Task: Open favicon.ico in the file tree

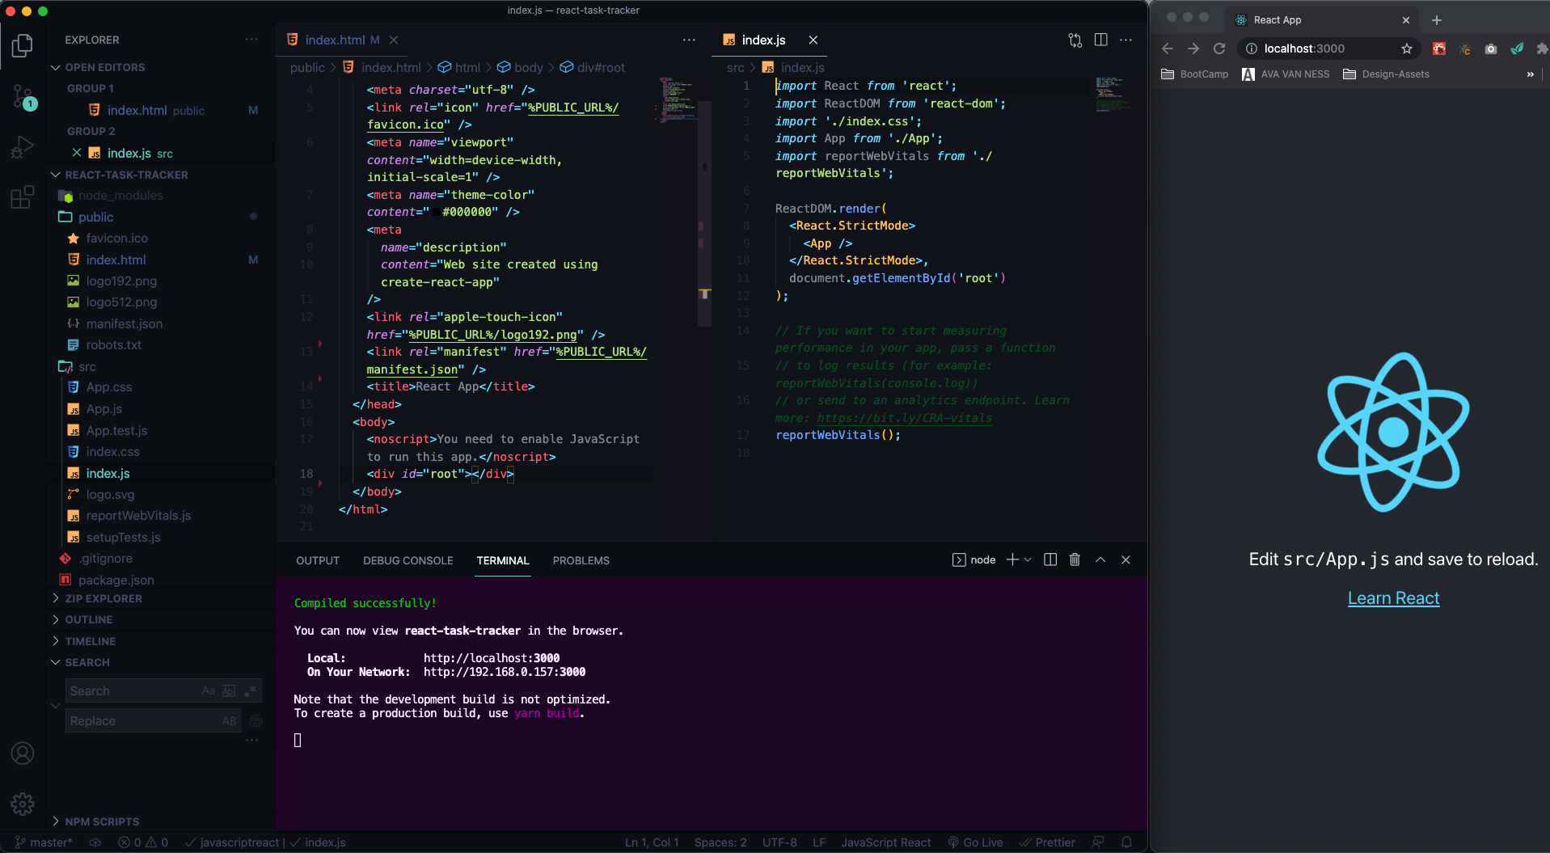Action: [117, 238]
